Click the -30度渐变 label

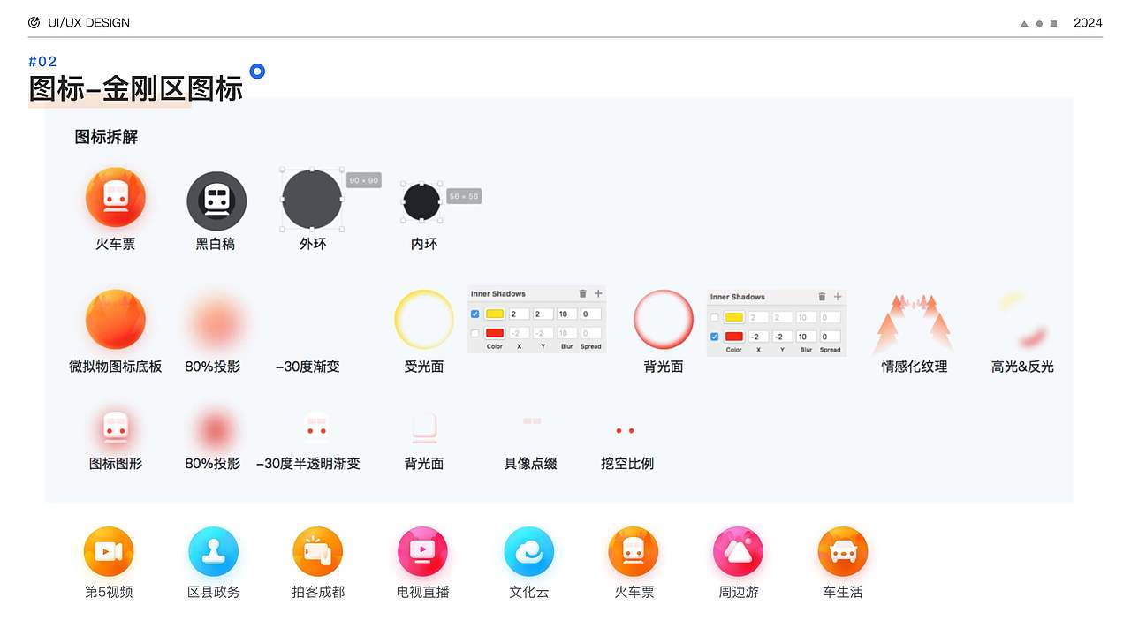click(307, 367)
